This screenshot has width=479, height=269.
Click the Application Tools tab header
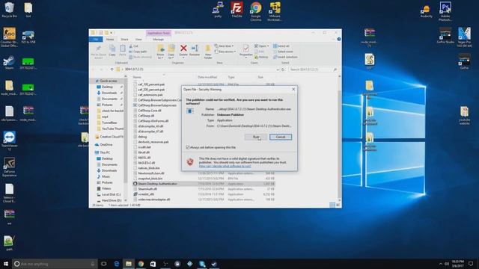158,33
